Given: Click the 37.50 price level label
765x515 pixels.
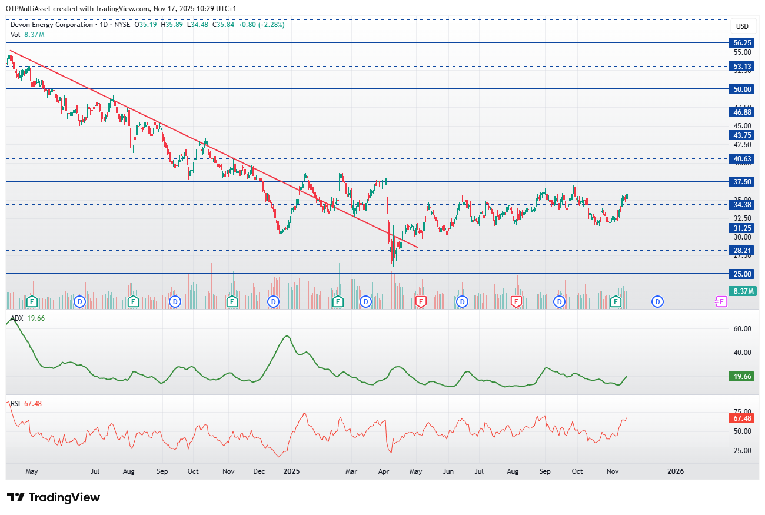Looking at the screenshot, I should click(x=743, y=182).
